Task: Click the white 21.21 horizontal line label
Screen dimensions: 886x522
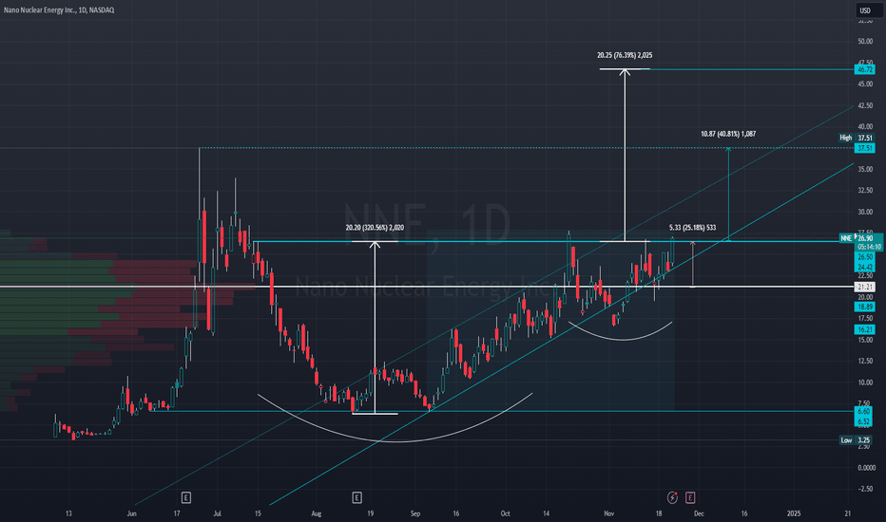Action: [864, 287]
